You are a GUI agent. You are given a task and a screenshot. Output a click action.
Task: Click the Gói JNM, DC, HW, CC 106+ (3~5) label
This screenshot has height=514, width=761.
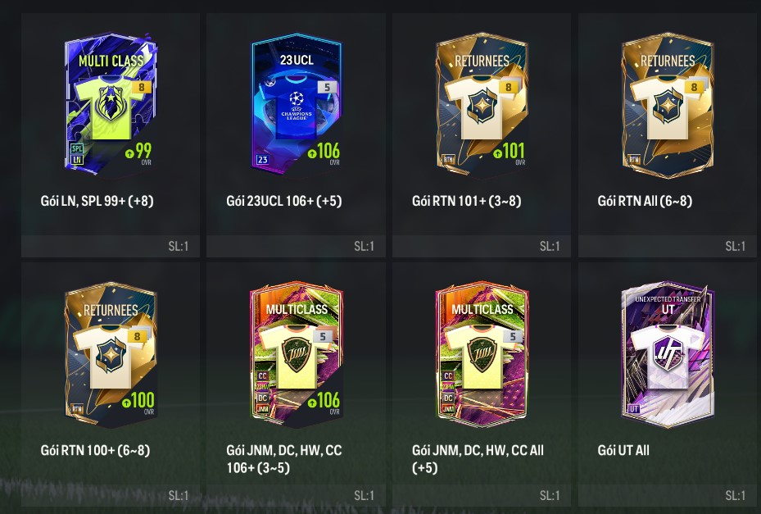pyautogui.click(x=284, y=459)
